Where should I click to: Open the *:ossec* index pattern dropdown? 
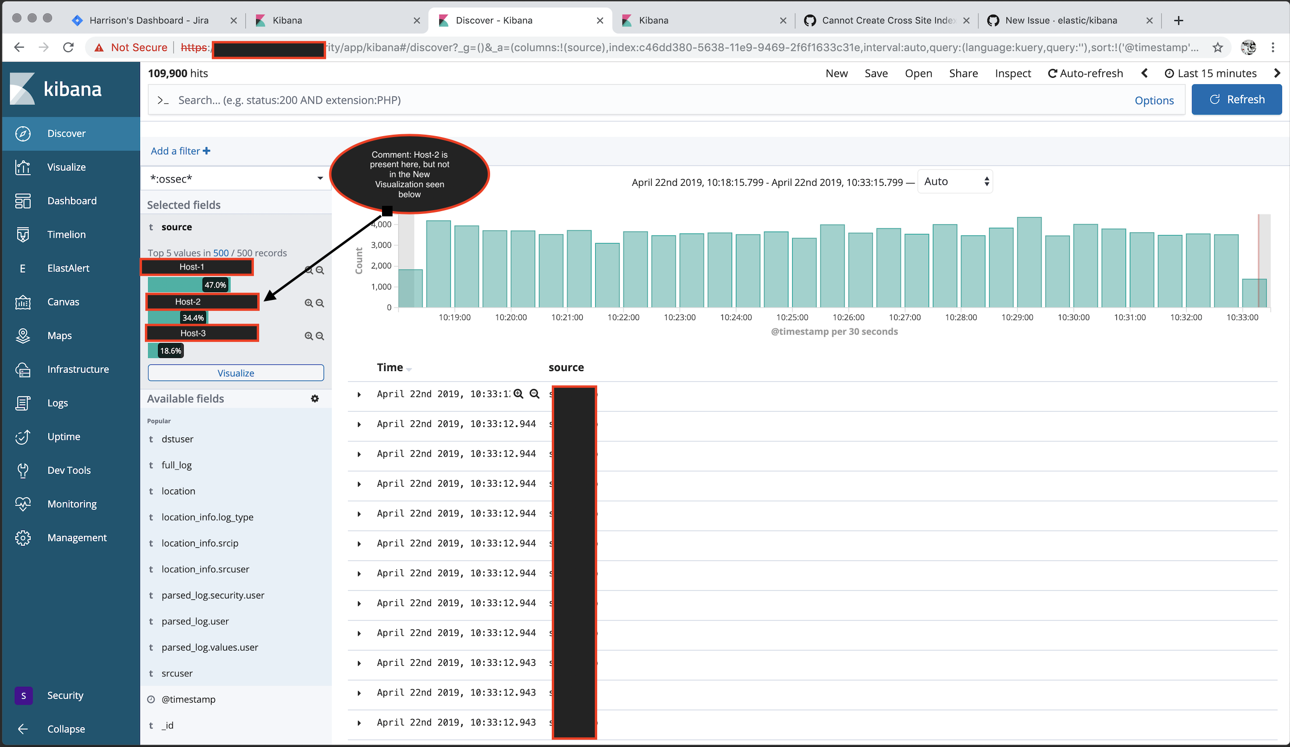[236, 179]
